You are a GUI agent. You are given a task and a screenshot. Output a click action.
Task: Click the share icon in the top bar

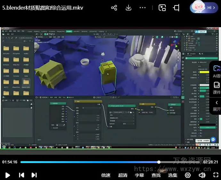pos(114,8)
